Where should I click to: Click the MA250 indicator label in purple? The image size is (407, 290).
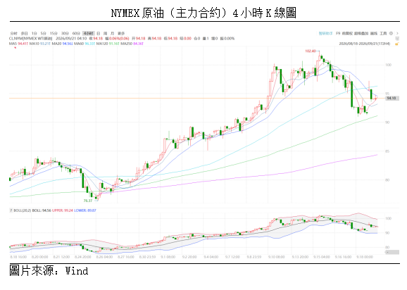(x=132, y=44)
